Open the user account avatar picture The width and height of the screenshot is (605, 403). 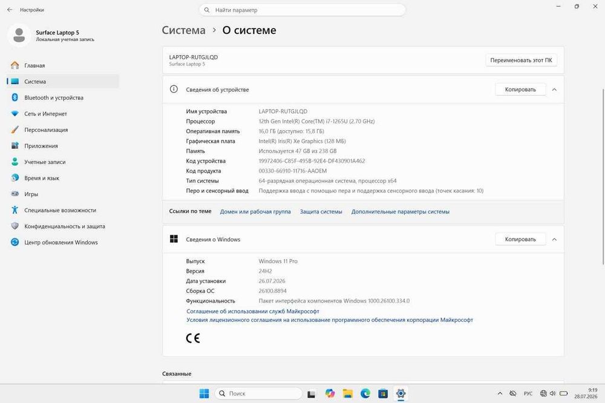[19, 35]
